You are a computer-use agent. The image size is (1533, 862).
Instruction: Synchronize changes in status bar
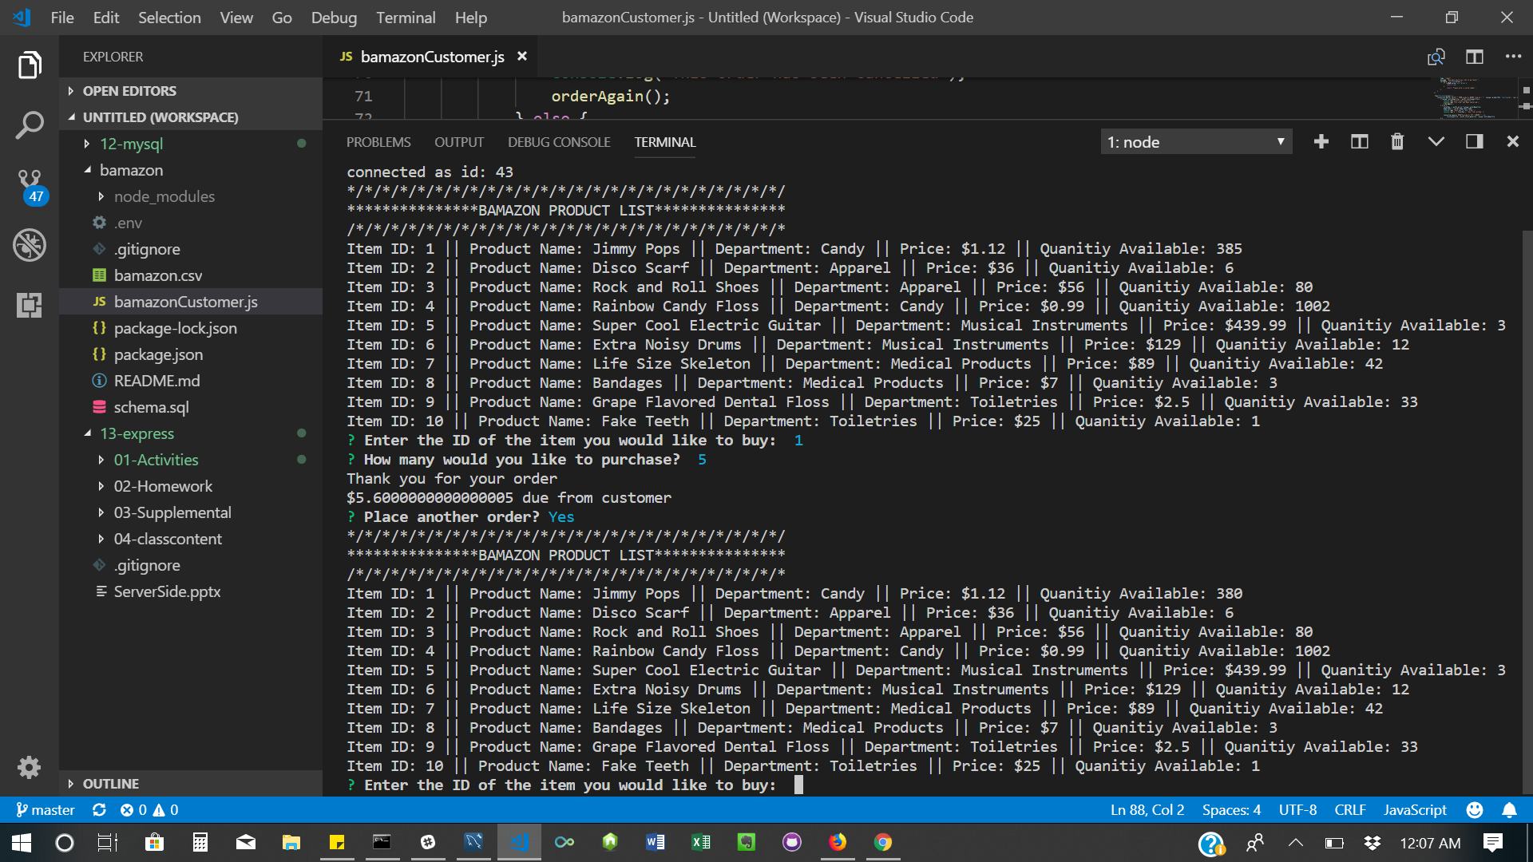99,810
